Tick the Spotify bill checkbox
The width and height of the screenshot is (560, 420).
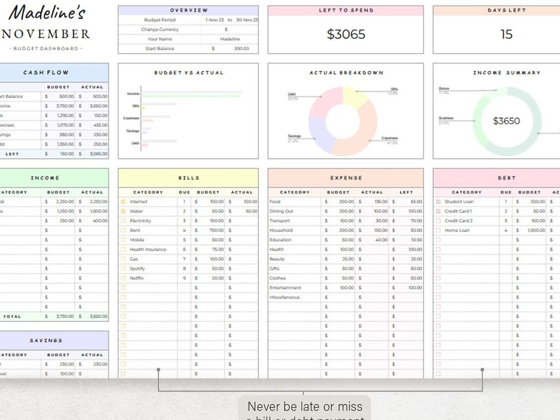tap(123, 269)
